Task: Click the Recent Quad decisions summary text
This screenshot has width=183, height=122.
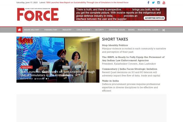Action: (131, 74)
